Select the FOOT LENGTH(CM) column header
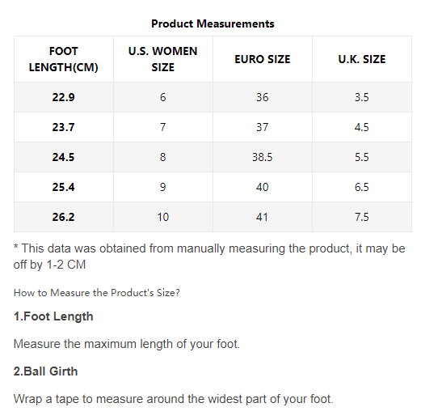 [64, 59]
